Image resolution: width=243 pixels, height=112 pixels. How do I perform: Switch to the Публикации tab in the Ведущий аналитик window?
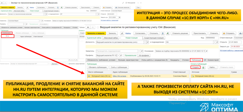[196, 60]
